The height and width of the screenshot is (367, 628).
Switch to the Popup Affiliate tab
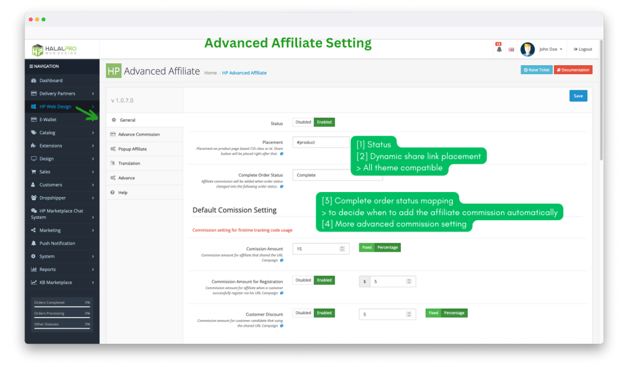[x=133, y=149]
